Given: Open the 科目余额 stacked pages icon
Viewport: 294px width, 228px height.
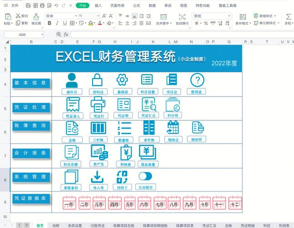Looking at the screenshot, I should (x=72, y=152).
